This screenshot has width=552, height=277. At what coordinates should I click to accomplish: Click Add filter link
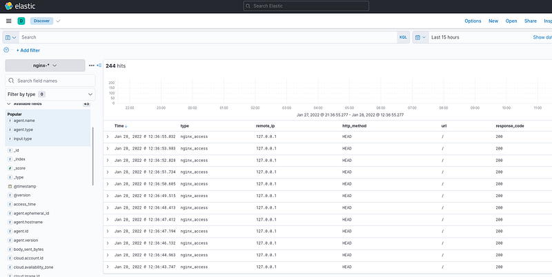point(28,50)
